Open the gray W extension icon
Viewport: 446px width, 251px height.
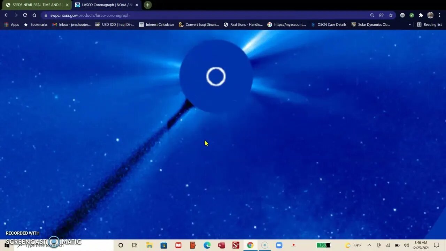(x=402, y=15)
